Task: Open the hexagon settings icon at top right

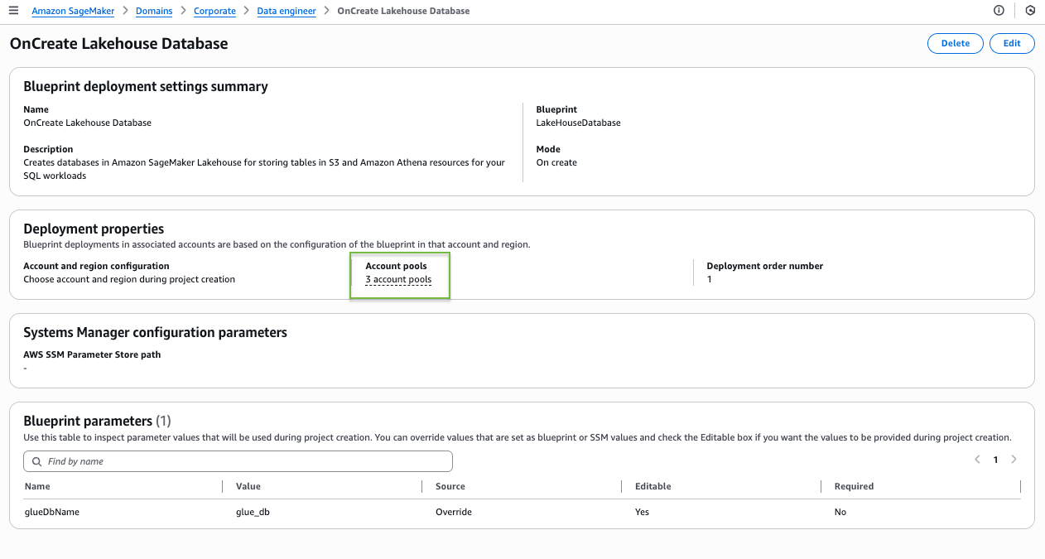Action: point(1030,11)
